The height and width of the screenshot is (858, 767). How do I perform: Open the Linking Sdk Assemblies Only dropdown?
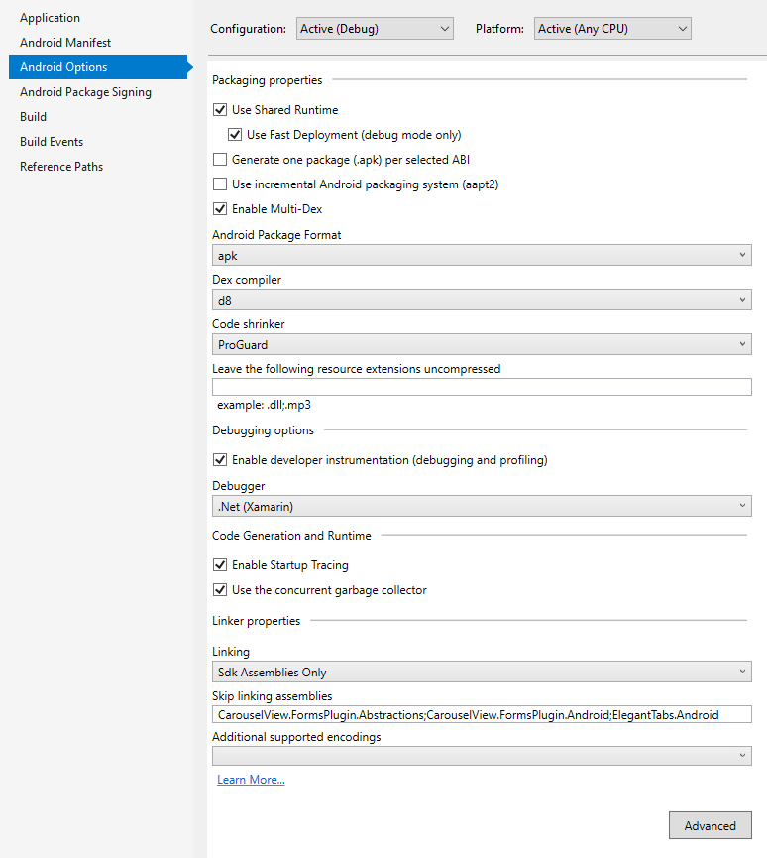click(x=482, y=672)
